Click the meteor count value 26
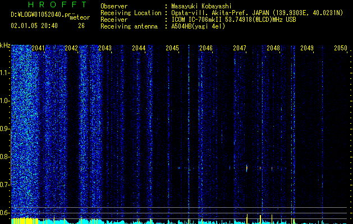 point(81,26)
